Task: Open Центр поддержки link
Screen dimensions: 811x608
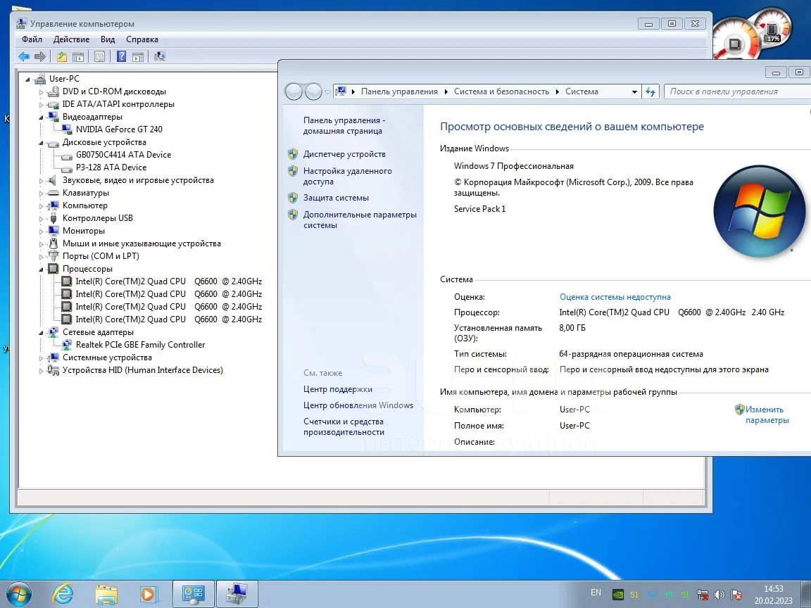Action: coord(338,389)
